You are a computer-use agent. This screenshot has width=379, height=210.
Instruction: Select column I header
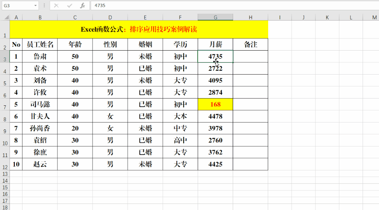pyautogui.click(x=280, y=17)
